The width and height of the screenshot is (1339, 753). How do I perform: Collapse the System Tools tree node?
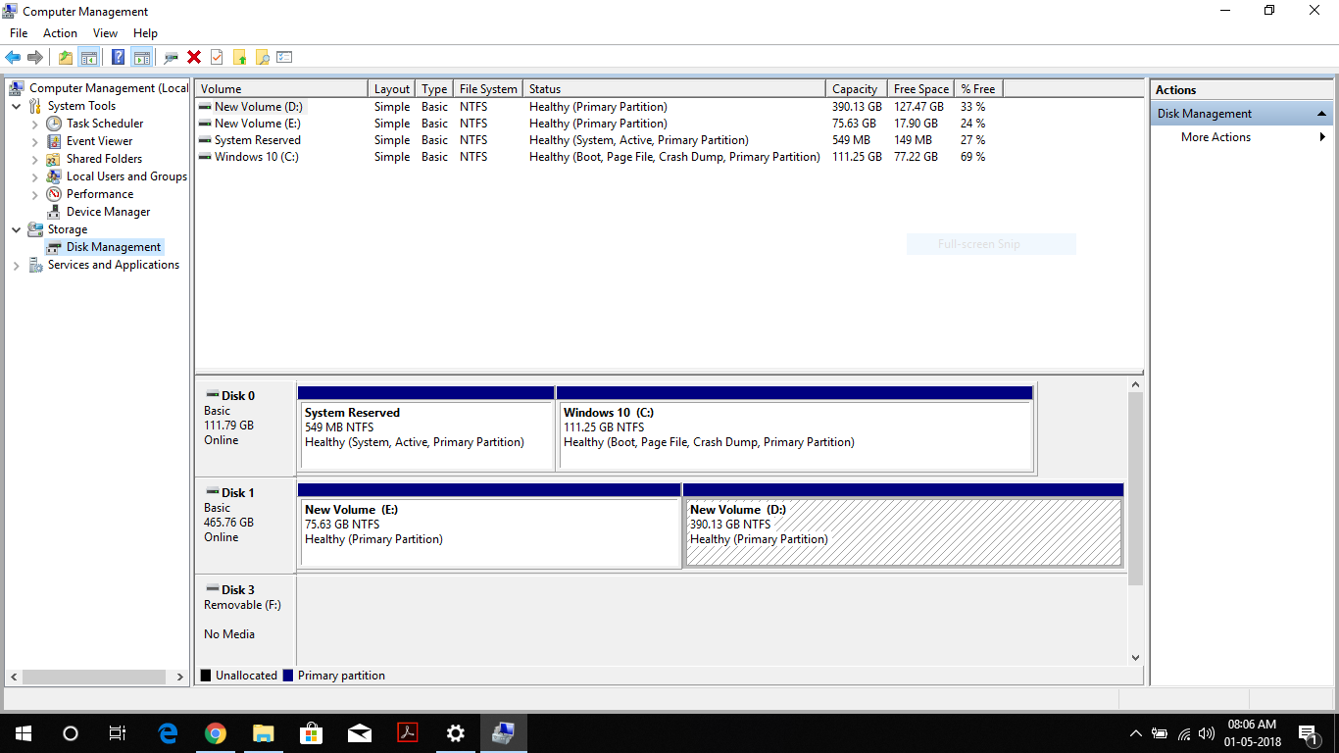coord(17,106)
